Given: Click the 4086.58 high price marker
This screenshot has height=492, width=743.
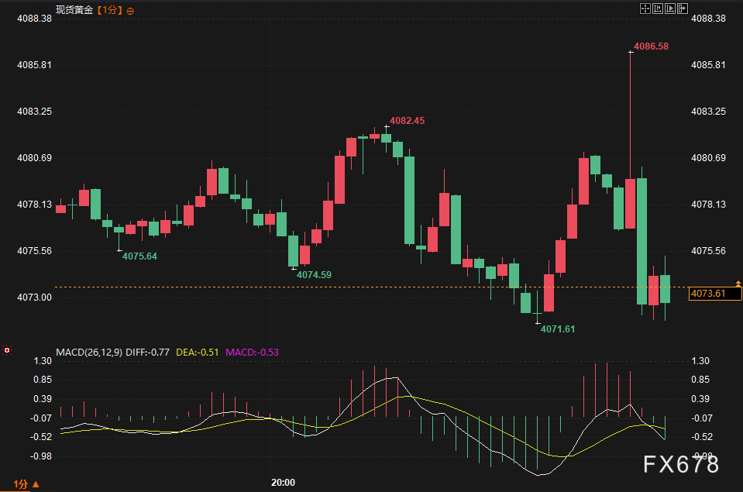Looking at the screenshot, I should [x=651, y=46].
